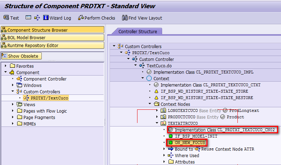Switch to Controller Structure tab

point(137,31)
